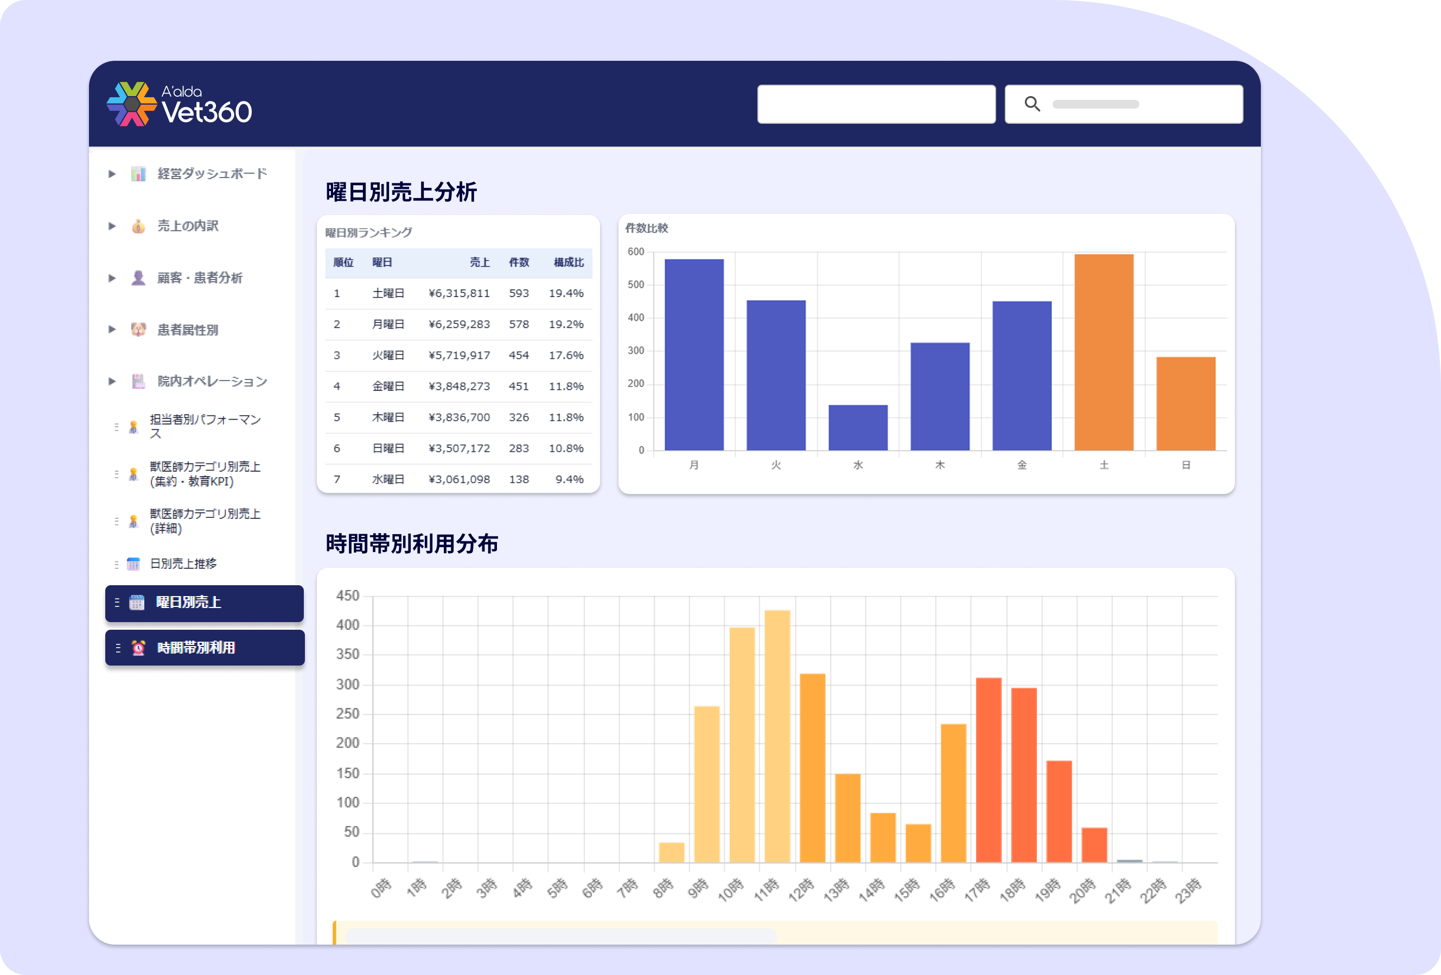The height and width of the screenshot is (975, 1441).
Task: Click the 売上 column header in ranking table
Action: tap(479, 262)
